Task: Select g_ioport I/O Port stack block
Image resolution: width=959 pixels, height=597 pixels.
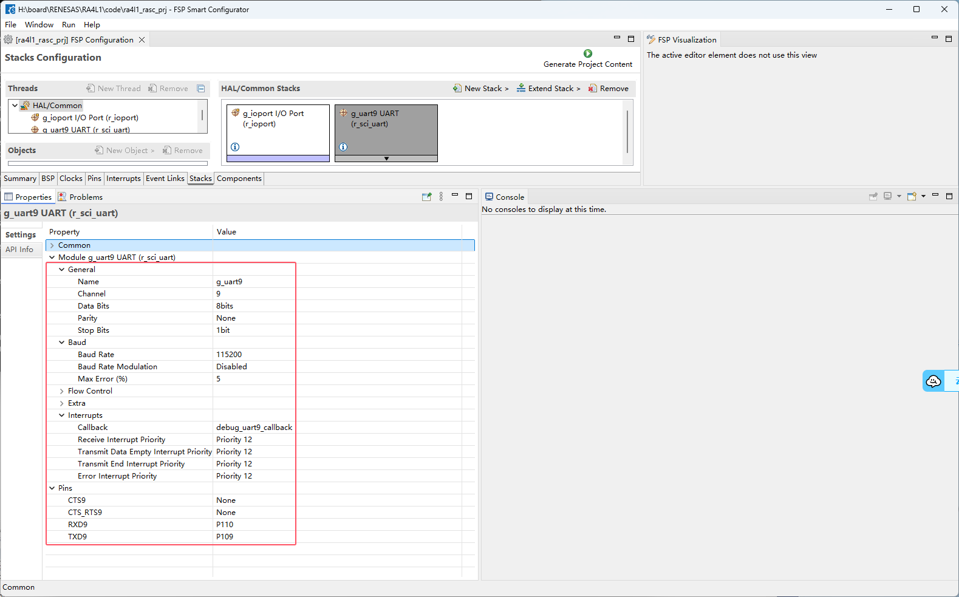Action: [x=278, y=133]
